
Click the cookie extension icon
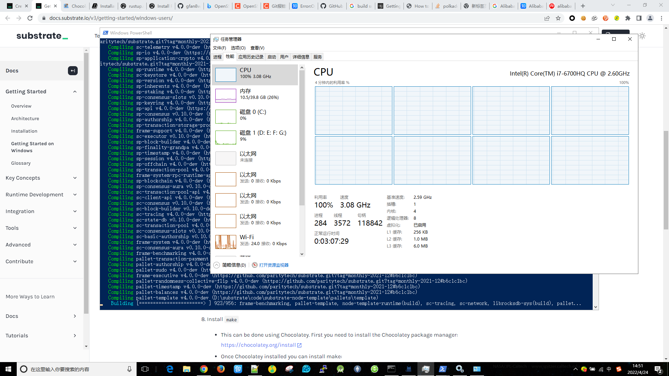click(x=583, y=18)
